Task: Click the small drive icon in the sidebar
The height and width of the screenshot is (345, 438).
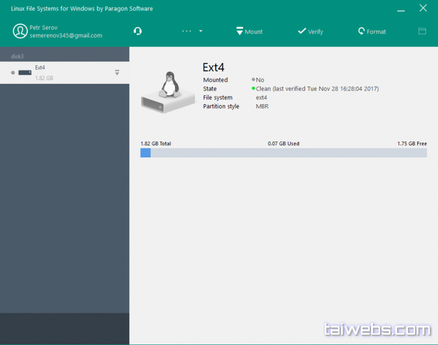Action: [25, 72]
